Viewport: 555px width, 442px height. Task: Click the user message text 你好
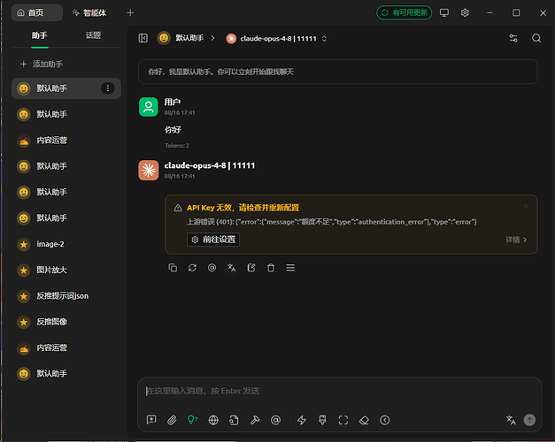pyautogui.click(x=173, y=130)
